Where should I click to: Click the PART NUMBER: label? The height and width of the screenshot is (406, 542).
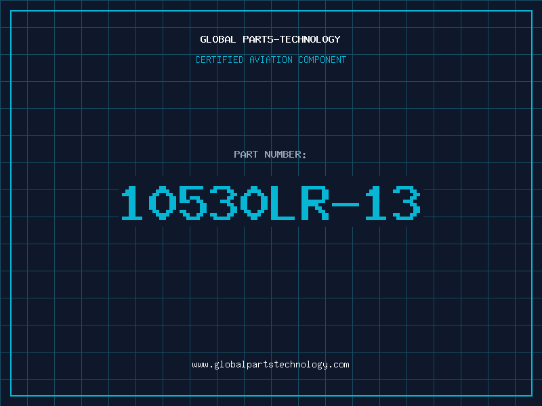pos(270,154)
